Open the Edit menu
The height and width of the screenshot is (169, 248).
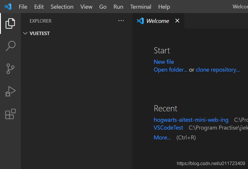pos(39,7)
